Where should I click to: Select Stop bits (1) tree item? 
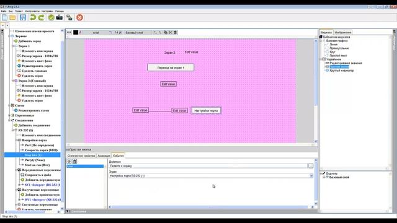click(32, 155)
